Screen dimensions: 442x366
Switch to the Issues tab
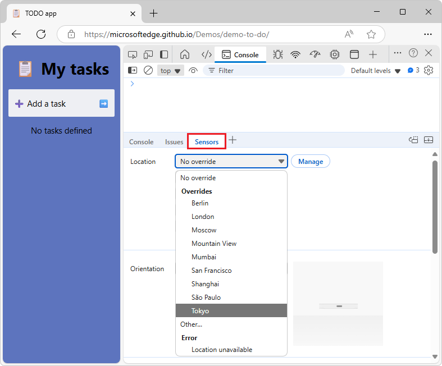(174, 141)
